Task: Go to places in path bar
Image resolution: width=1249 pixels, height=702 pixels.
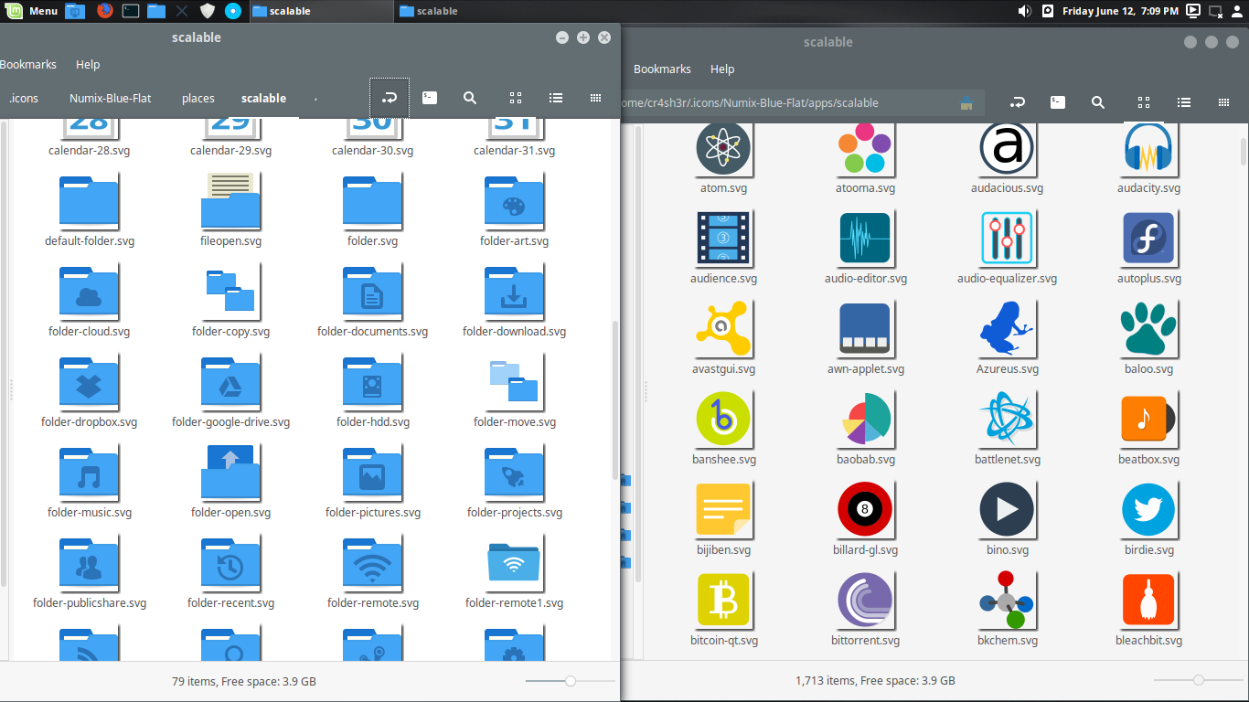Action: click(198, 98)
